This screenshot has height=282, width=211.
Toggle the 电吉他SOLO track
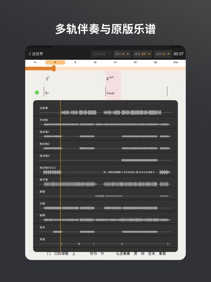105,170
